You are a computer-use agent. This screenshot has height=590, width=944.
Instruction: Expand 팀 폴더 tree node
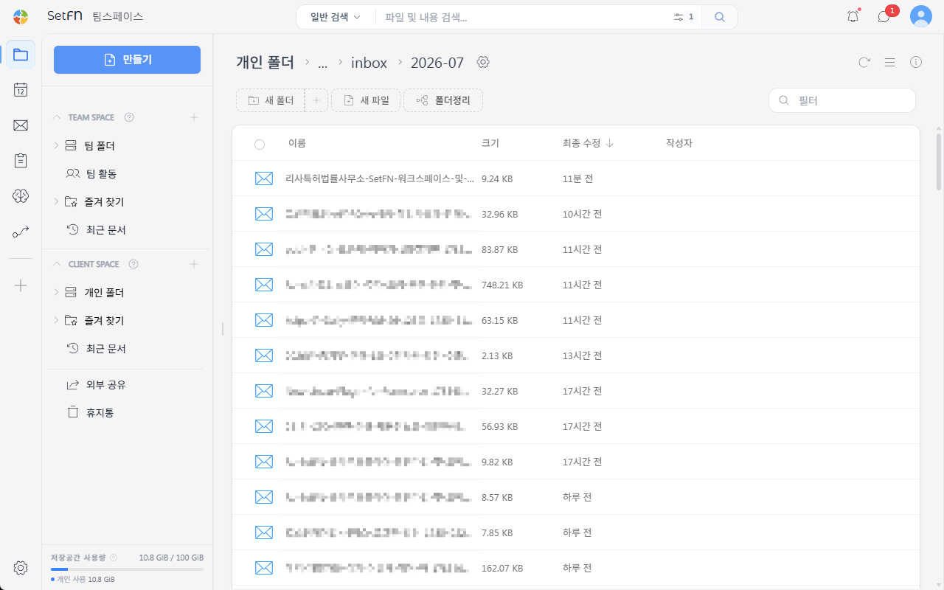coord(56,146)
